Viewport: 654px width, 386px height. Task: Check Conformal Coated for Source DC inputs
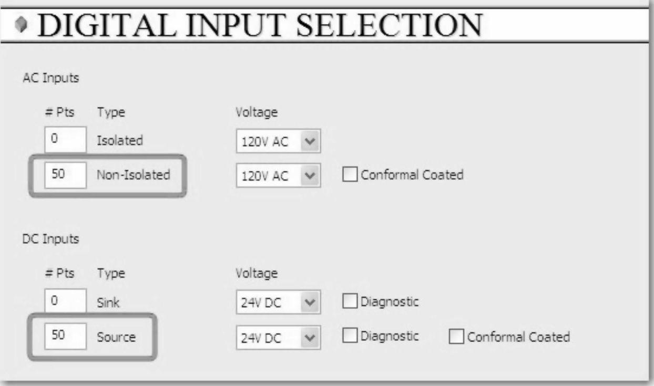[456, 337]
